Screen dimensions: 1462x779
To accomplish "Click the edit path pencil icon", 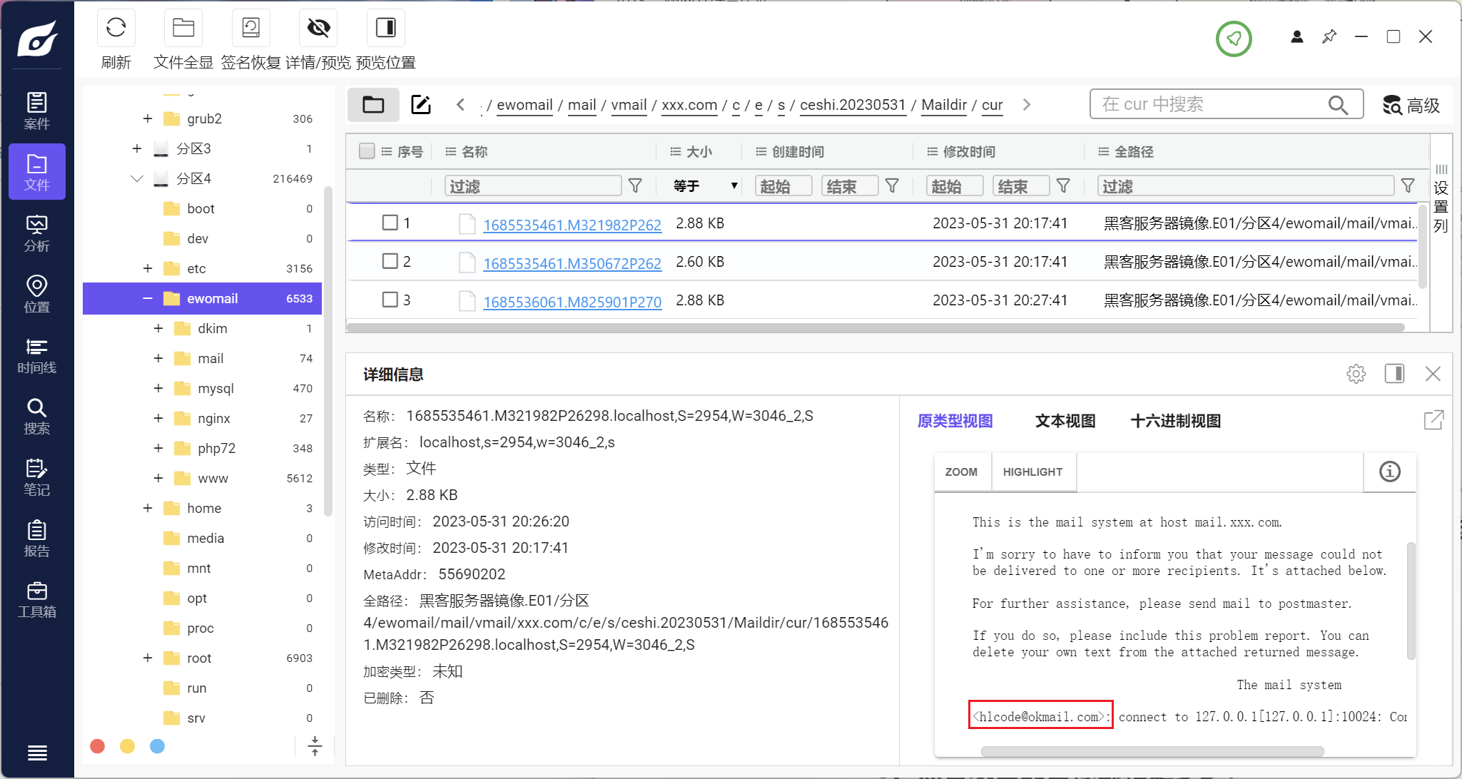I will click(x=421, y=105).
